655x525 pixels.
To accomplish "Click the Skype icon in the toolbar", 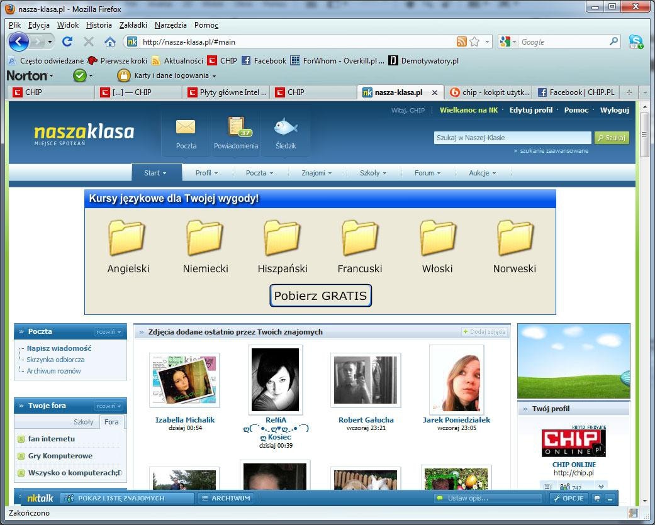I will (636, 41).
